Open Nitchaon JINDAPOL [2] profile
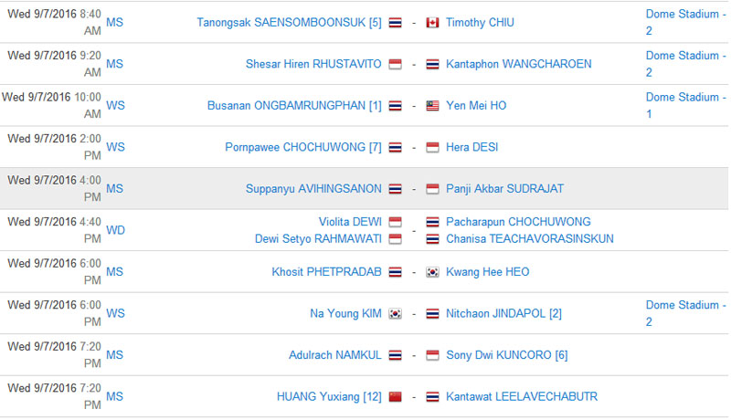The width and height of the screenshot is (731, 420). coord(503,313)
